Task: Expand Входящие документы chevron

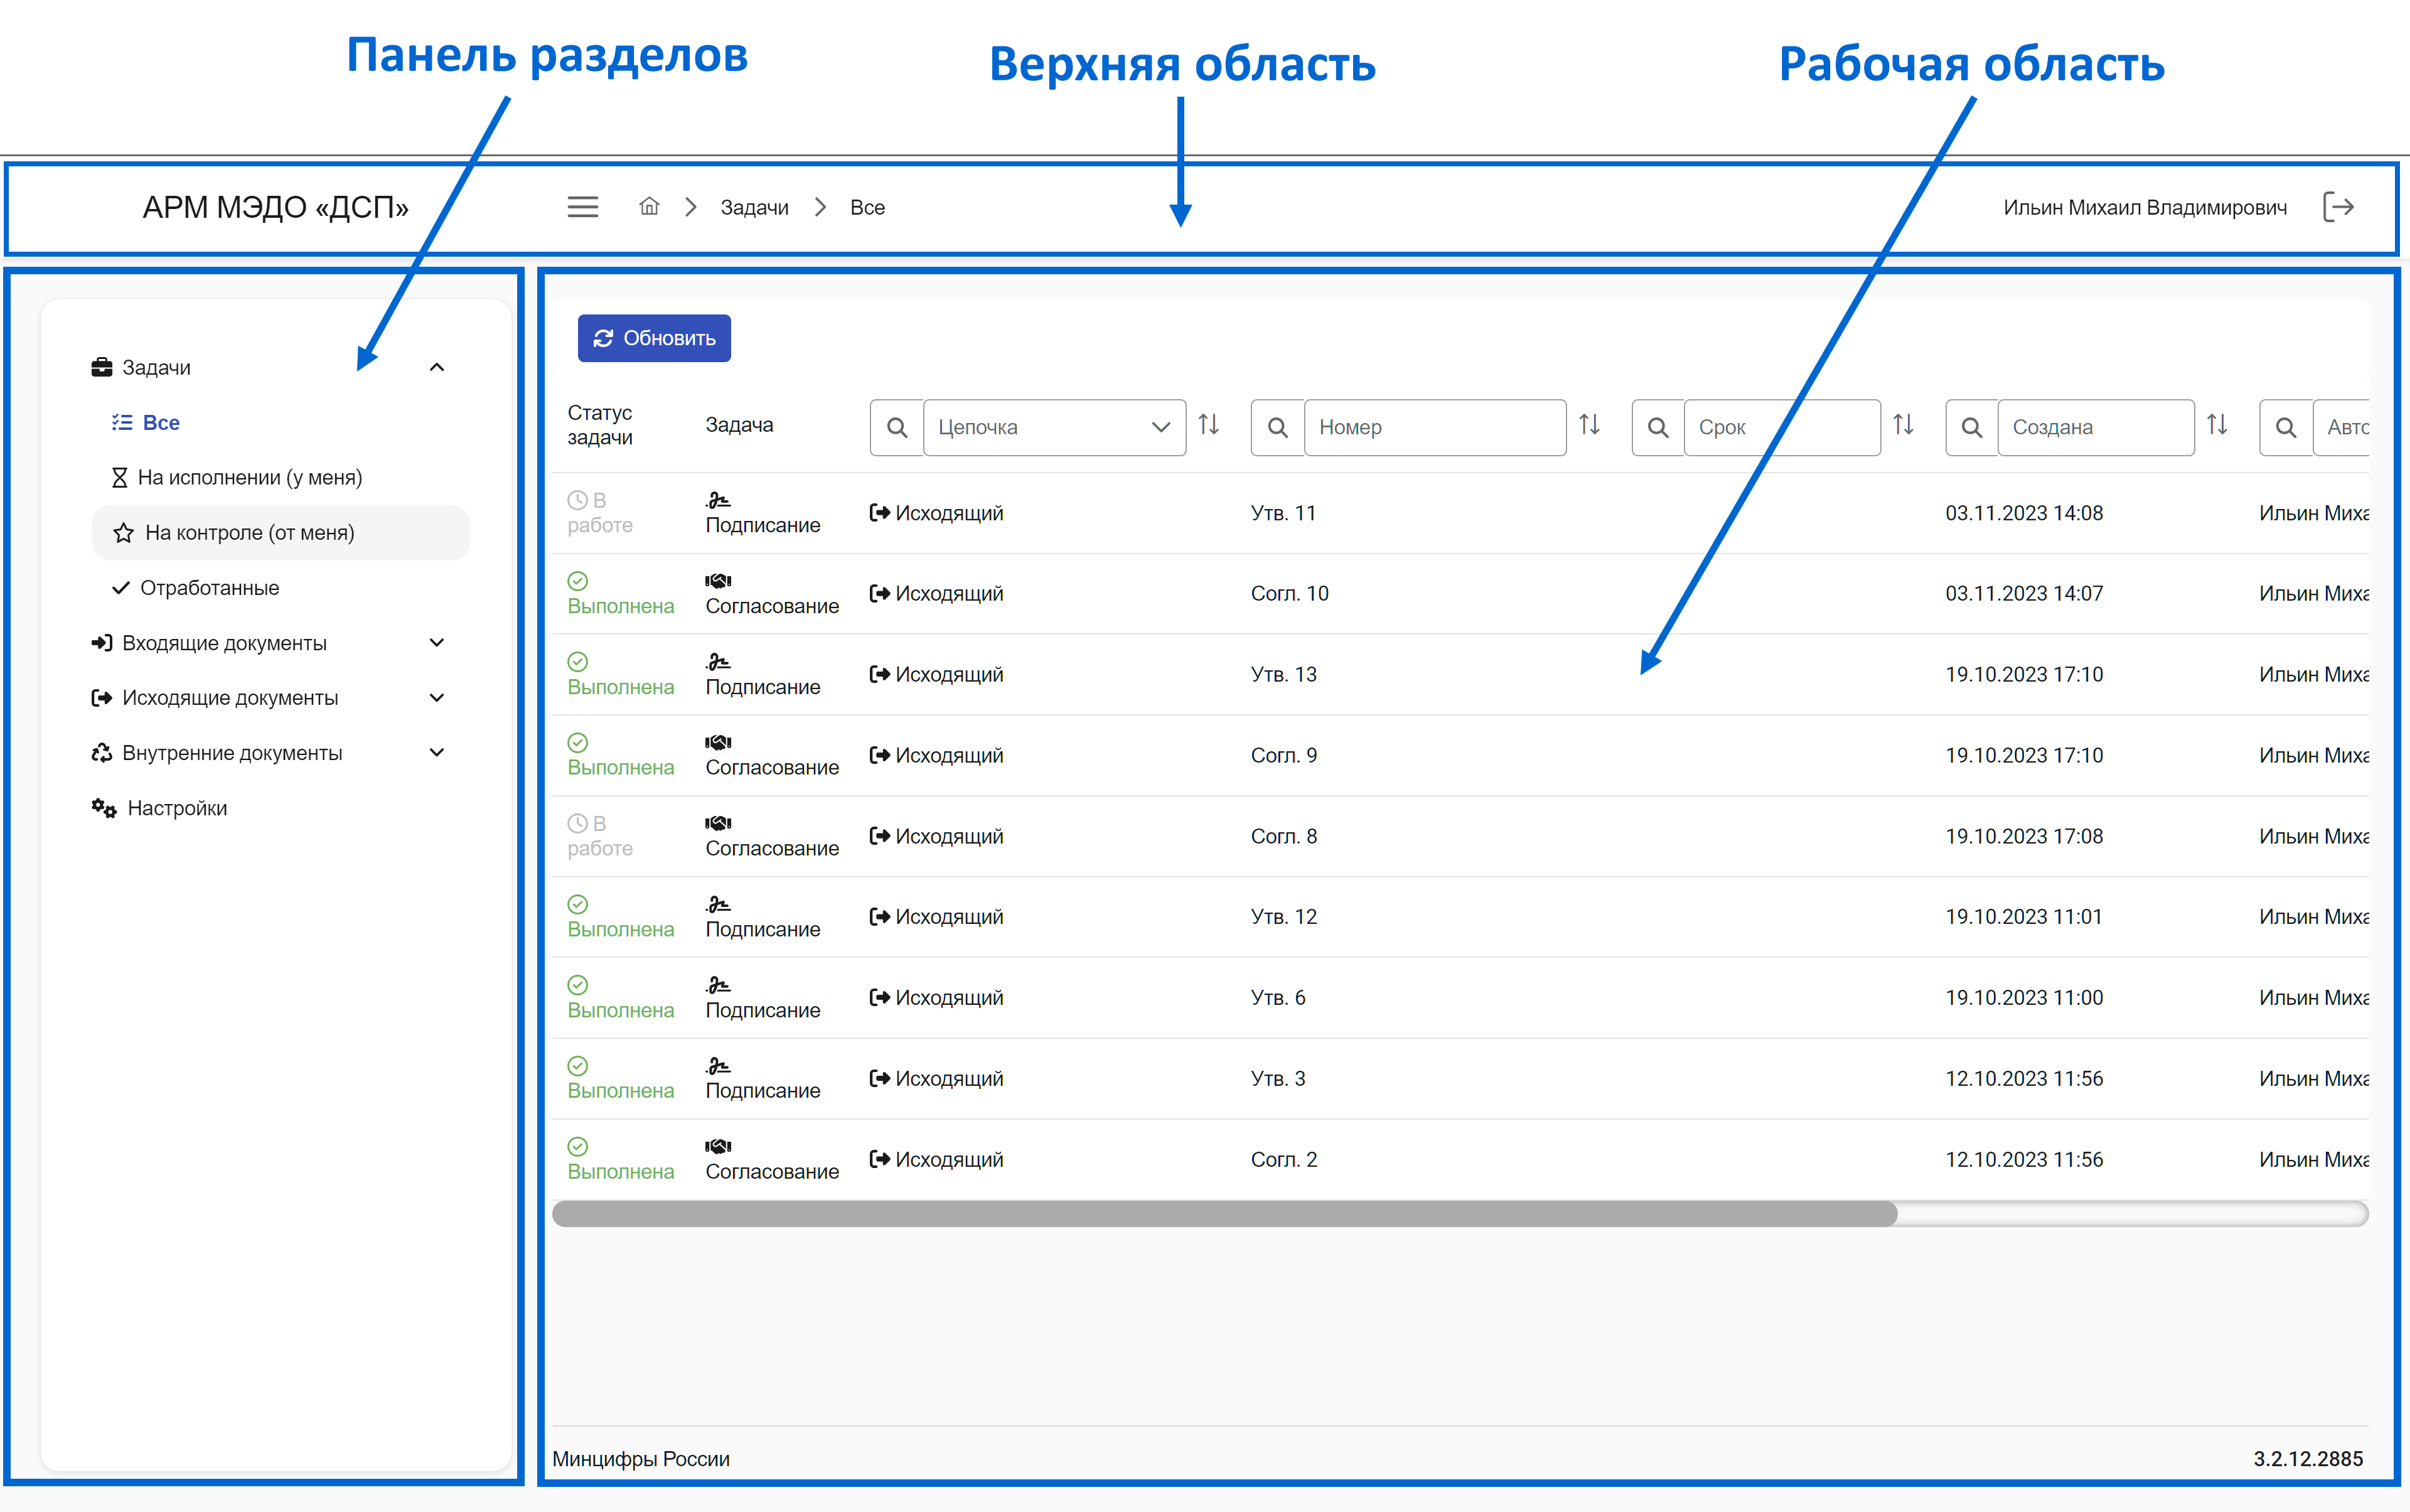Action: [x=436, y=642]
